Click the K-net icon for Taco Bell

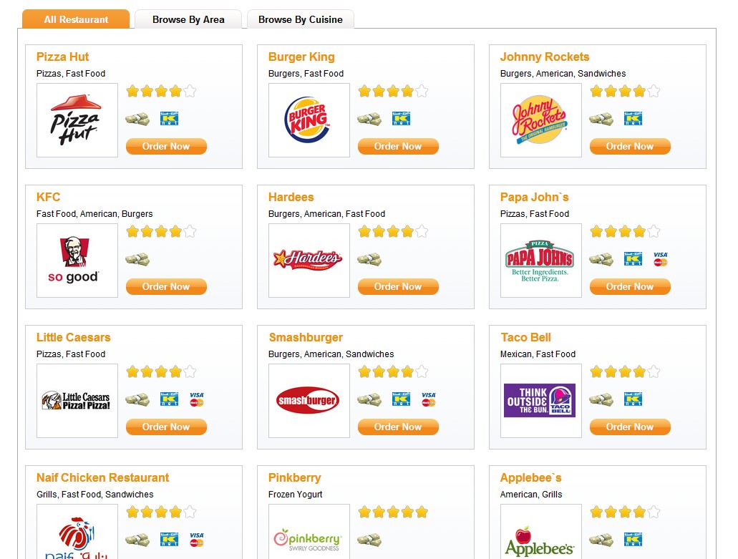(633, 399)
